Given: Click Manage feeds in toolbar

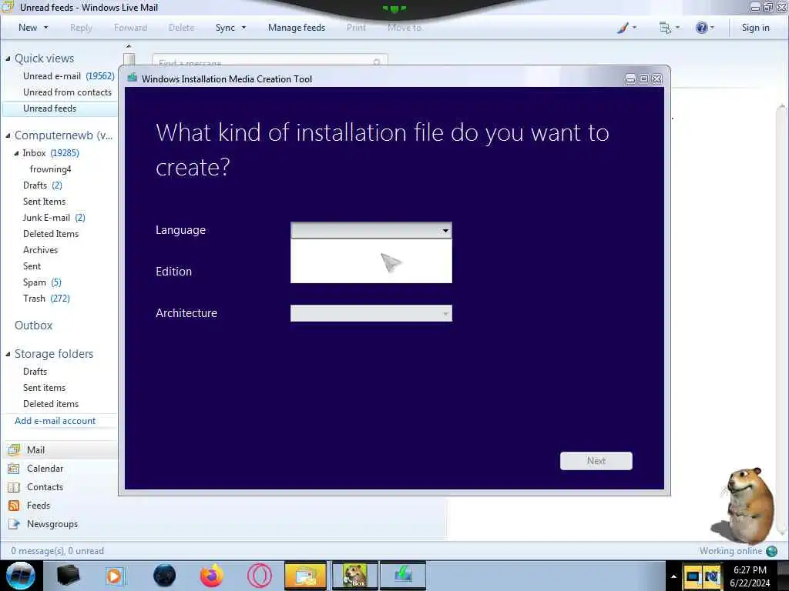Looking at the screenshot, I should pyautogui.click(x=297, y=28).
